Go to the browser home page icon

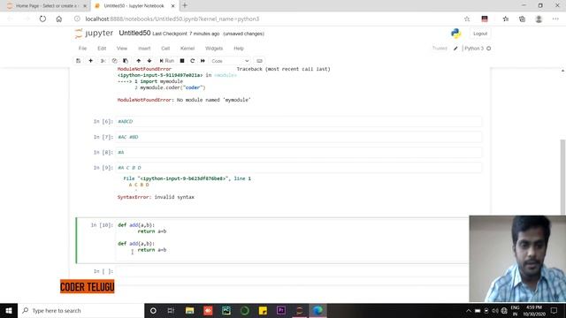(x=59, y=19)
